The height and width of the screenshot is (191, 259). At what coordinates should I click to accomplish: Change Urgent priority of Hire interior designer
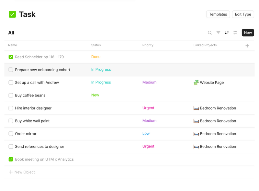[x=148, y=108]
